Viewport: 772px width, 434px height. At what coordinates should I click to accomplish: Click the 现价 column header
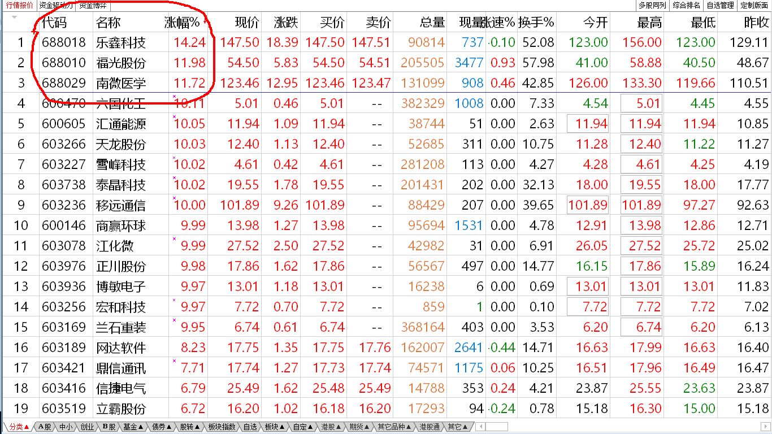246,23
